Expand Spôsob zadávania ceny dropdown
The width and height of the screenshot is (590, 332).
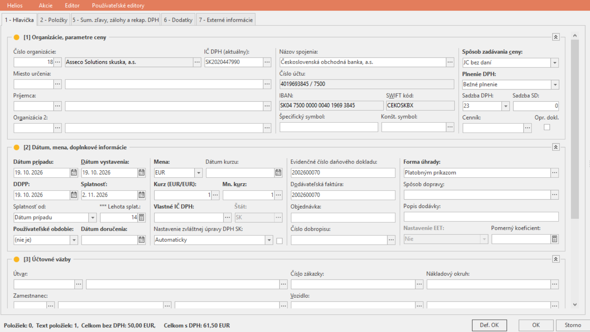tap(555, 63)
